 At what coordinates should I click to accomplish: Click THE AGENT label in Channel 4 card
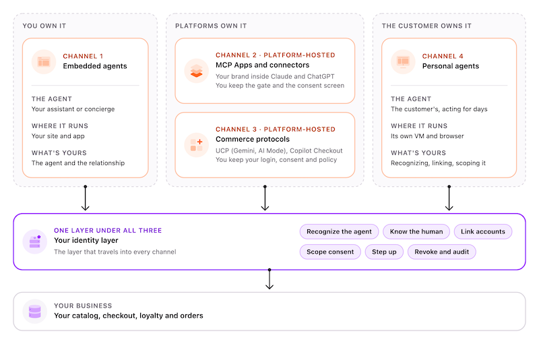pyautogui.click(x=411, y=99)
